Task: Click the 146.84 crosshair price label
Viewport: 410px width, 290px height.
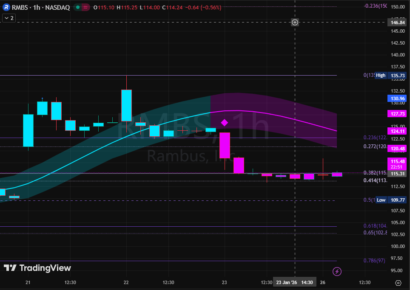Action: point(397,23)
